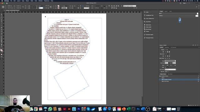The width and height of the screenshot is (200, 112).
Task: Open the Object menu
Action: 27,1
